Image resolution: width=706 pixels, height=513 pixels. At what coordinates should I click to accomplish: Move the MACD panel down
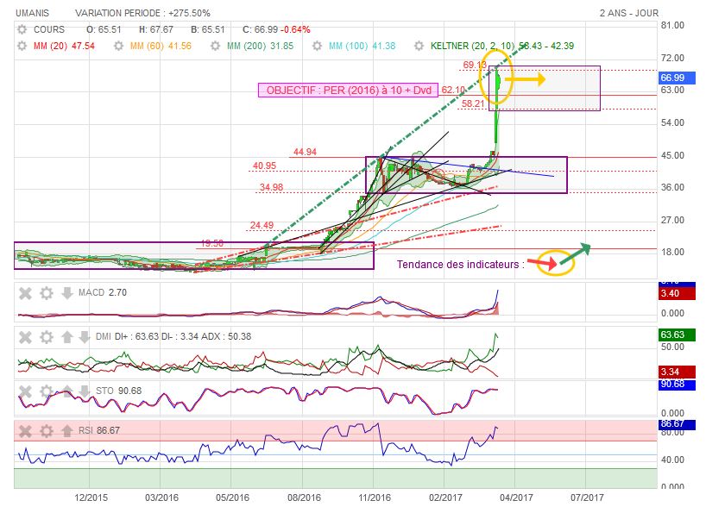(x=66, y=293)
